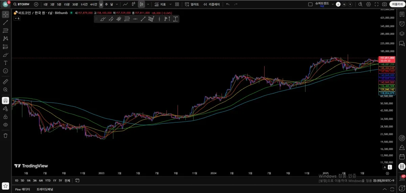This screenshot has width=406, height=193.
Task: Select the ruler measure tool
Action: coord(5,82)
